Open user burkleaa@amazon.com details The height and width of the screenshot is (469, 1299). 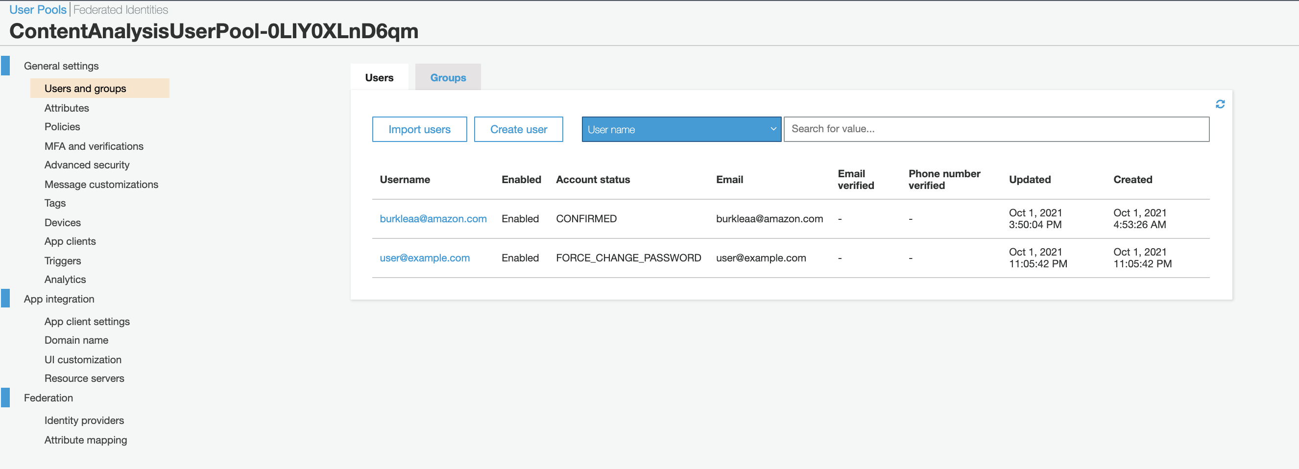pyautogui.click(x=433, y=219)
